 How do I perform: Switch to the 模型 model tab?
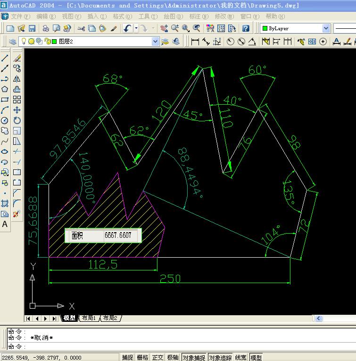click(69, 318)
